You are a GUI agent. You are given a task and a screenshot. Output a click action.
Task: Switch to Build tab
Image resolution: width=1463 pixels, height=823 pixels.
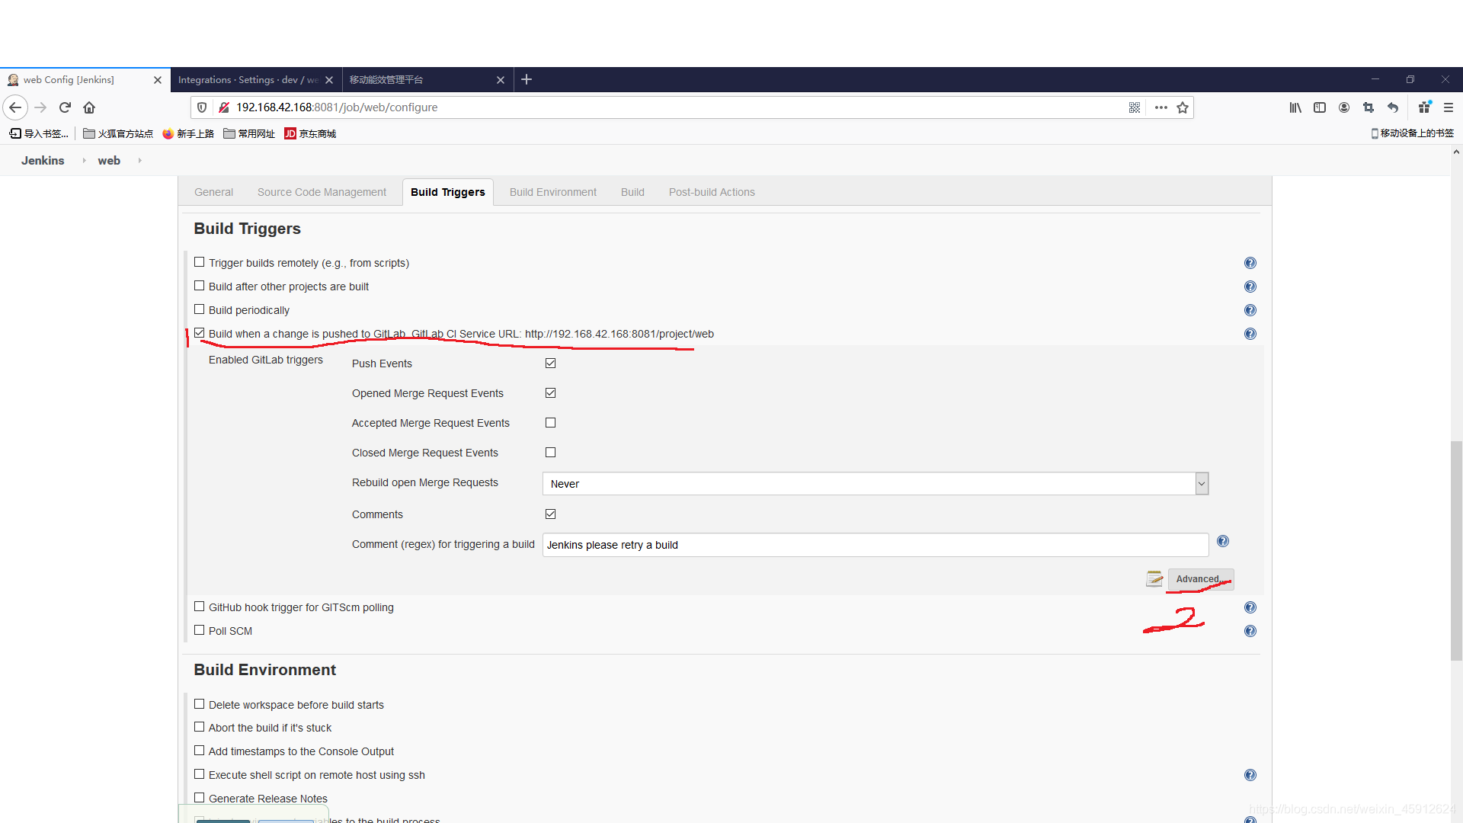pos(632,192)
